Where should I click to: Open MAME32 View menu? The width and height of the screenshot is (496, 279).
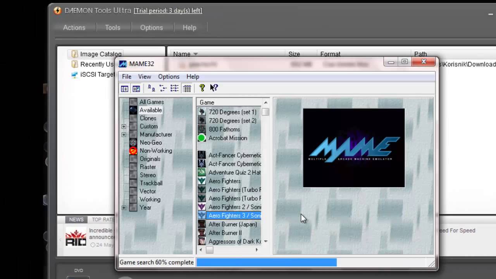[145, 77]
